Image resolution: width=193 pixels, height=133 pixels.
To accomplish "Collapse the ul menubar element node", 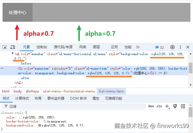I will 13,54.
